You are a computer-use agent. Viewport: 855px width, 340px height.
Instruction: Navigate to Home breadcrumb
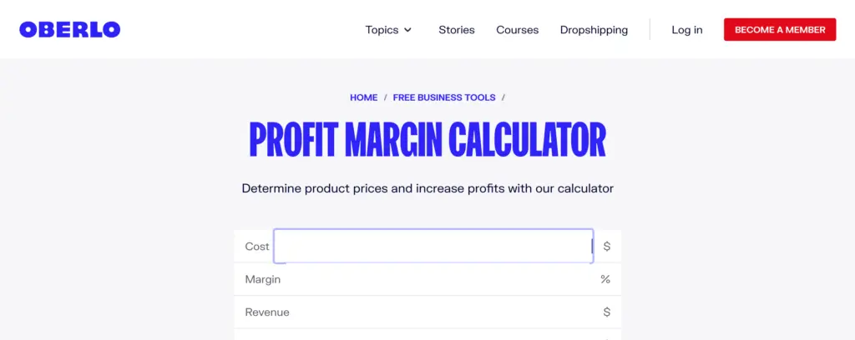364,97
